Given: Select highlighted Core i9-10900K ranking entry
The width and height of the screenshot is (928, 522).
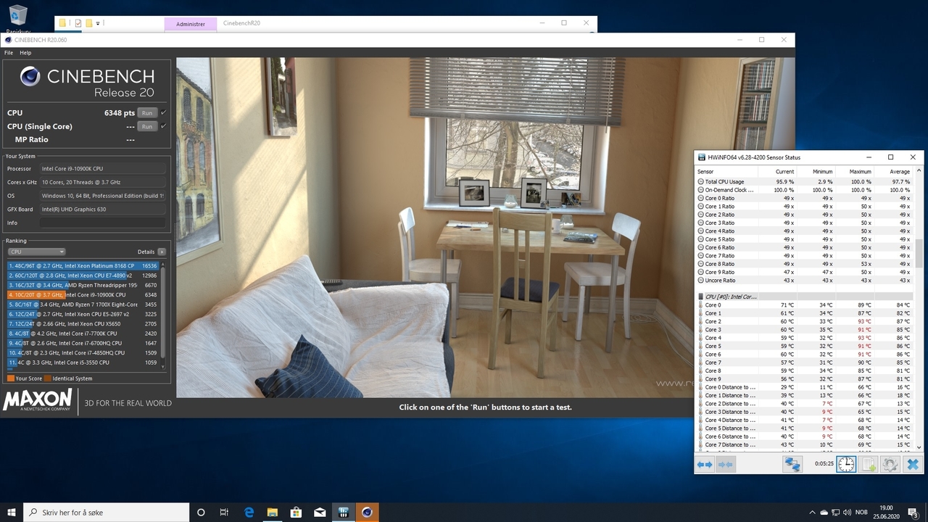Looking at the screenshot, I should click(x=83, y=295).
